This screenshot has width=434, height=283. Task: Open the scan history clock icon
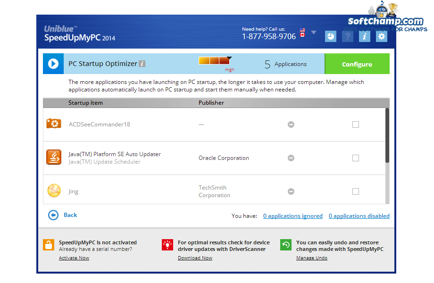[x=331, y=36]
